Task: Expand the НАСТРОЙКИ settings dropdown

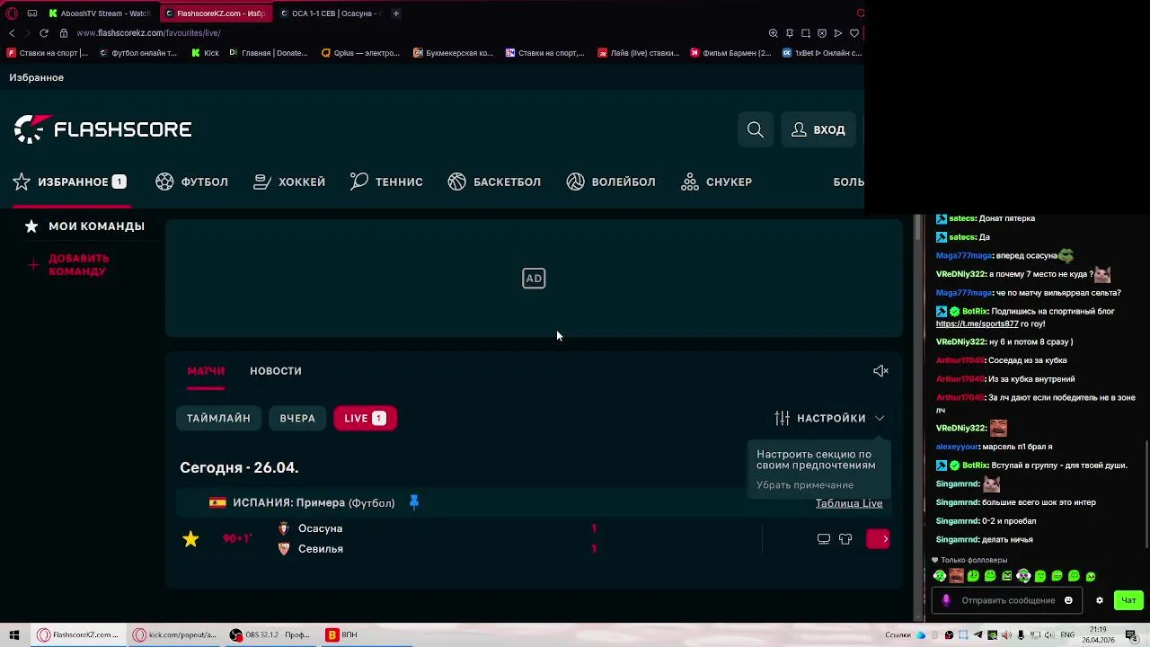Action: click(829, 418)
